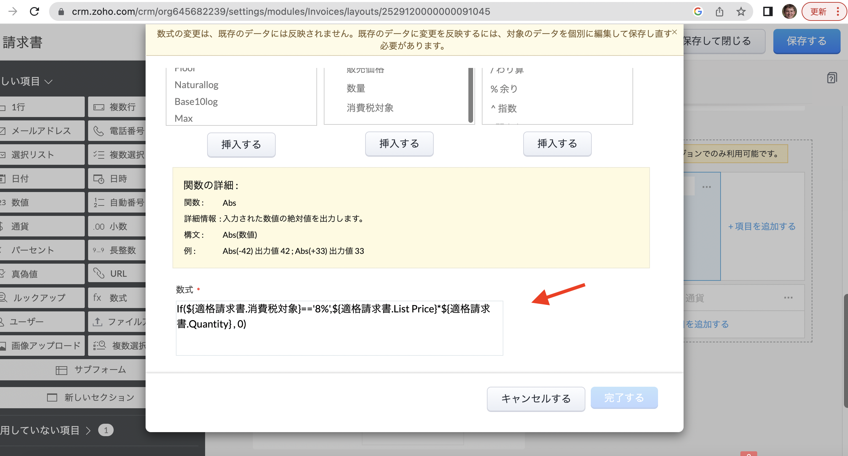
Task: Click 挿入する under the operators list
Action: point(557,144)
